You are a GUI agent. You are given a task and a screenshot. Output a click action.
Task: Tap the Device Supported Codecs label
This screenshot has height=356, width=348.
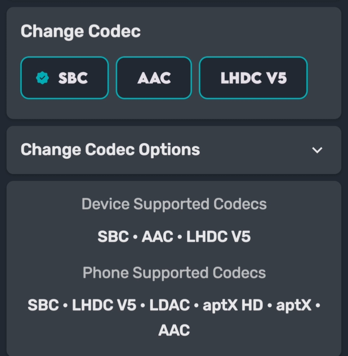pos(174,204)
